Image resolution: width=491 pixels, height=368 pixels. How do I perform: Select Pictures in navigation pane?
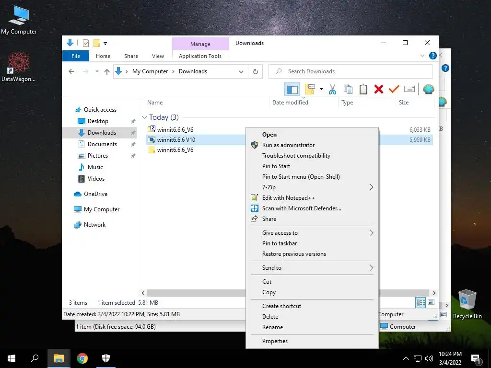click(97, 156)
